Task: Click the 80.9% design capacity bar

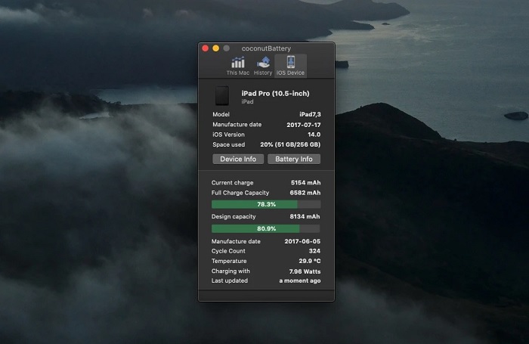Action: (266, 228)
